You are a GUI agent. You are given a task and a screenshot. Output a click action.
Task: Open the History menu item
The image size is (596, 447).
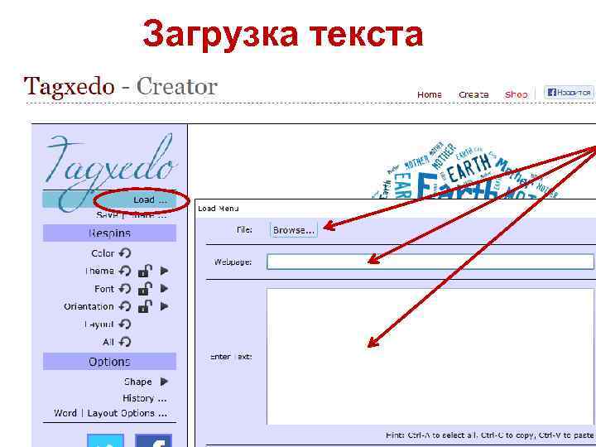pos(144,398)
